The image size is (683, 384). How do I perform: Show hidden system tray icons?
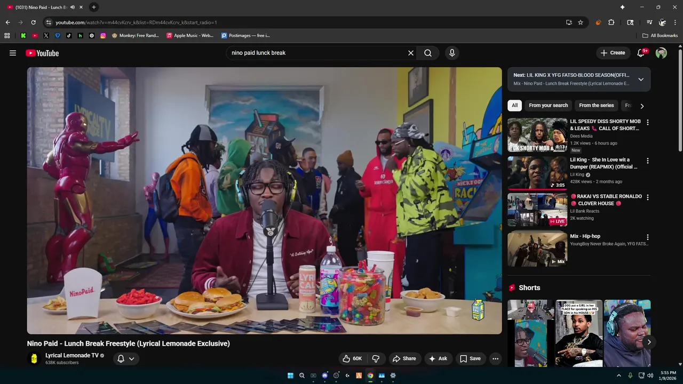point(619,375)
